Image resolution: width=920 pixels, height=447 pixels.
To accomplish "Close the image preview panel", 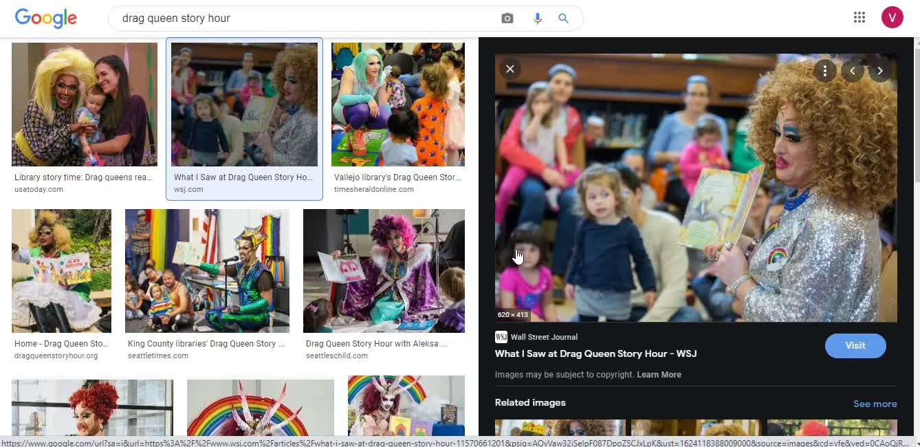I will [510, 69].
